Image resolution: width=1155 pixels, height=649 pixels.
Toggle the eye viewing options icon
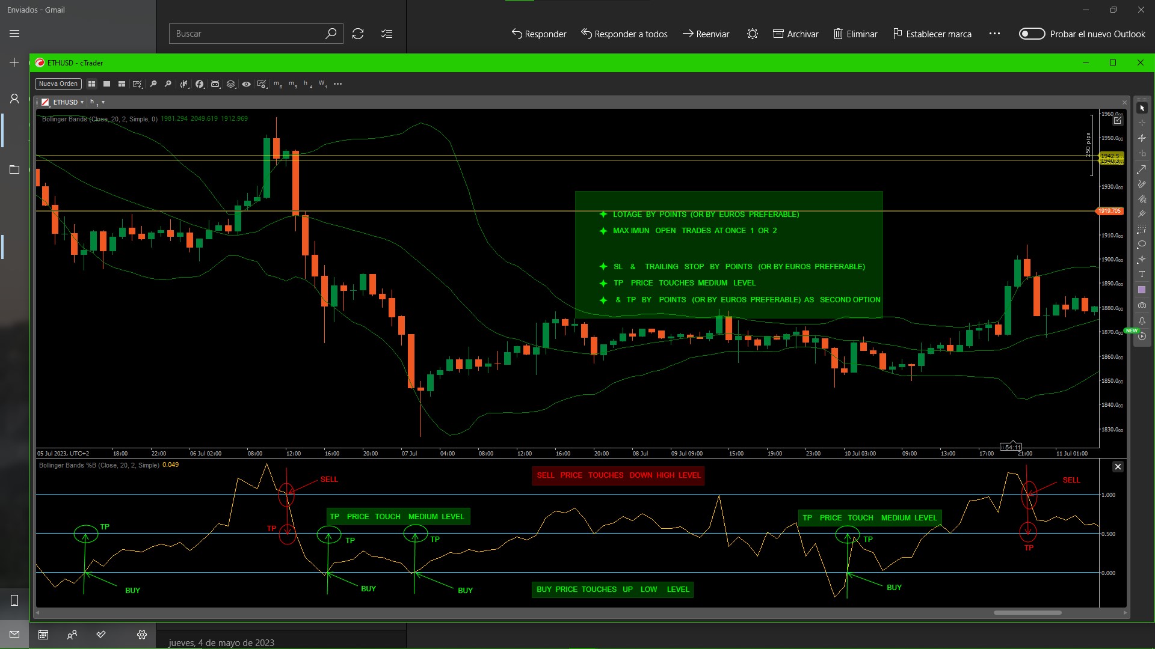[x=246, y=84]
